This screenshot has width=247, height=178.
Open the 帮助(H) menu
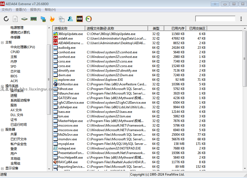click(50, 10)
